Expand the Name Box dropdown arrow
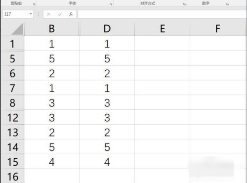Viewport: 247px width, 183px height. (x=31, y=14)
